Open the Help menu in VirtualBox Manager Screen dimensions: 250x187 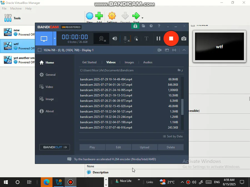[28, 8]
